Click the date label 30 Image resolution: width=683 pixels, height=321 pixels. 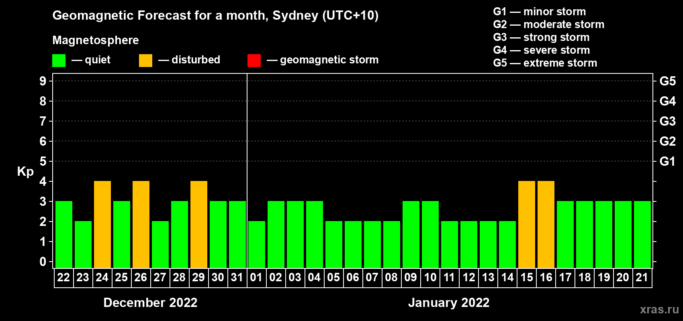click(218, 277)
